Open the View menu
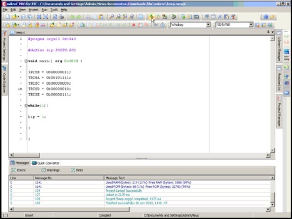This screenshot has height=219, width=292. [22, 10]
